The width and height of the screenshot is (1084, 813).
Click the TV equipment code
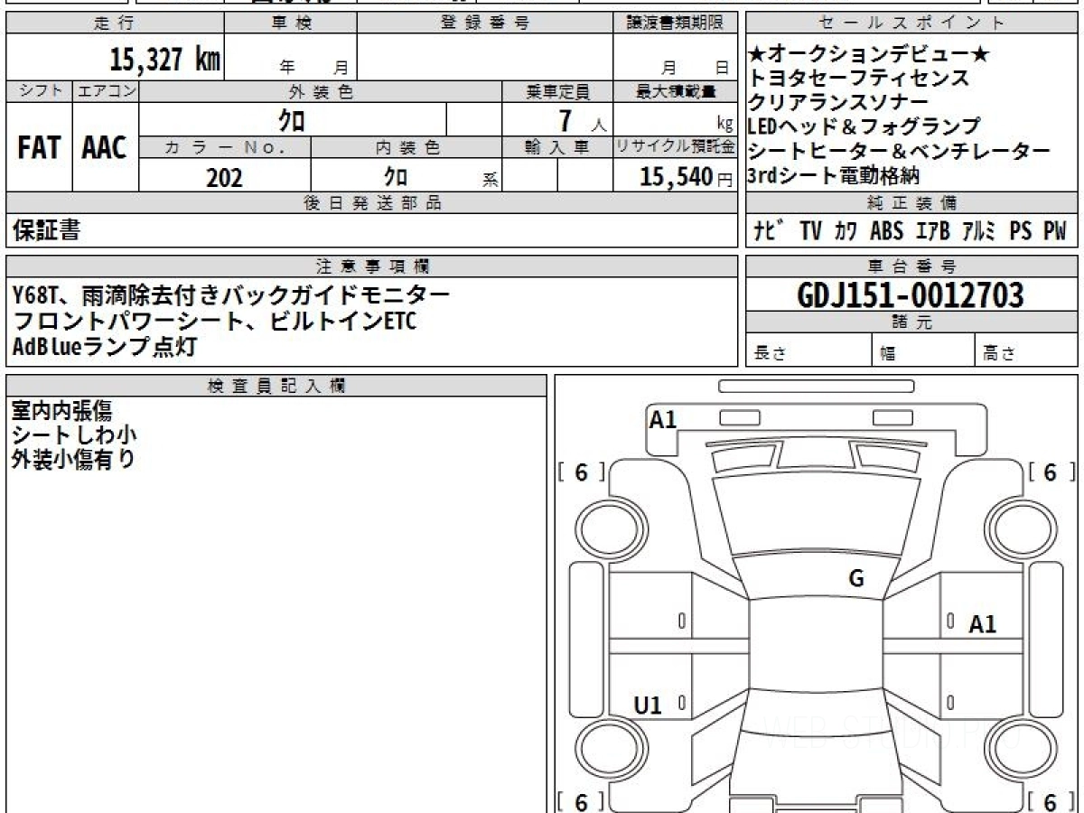point(810,232)
